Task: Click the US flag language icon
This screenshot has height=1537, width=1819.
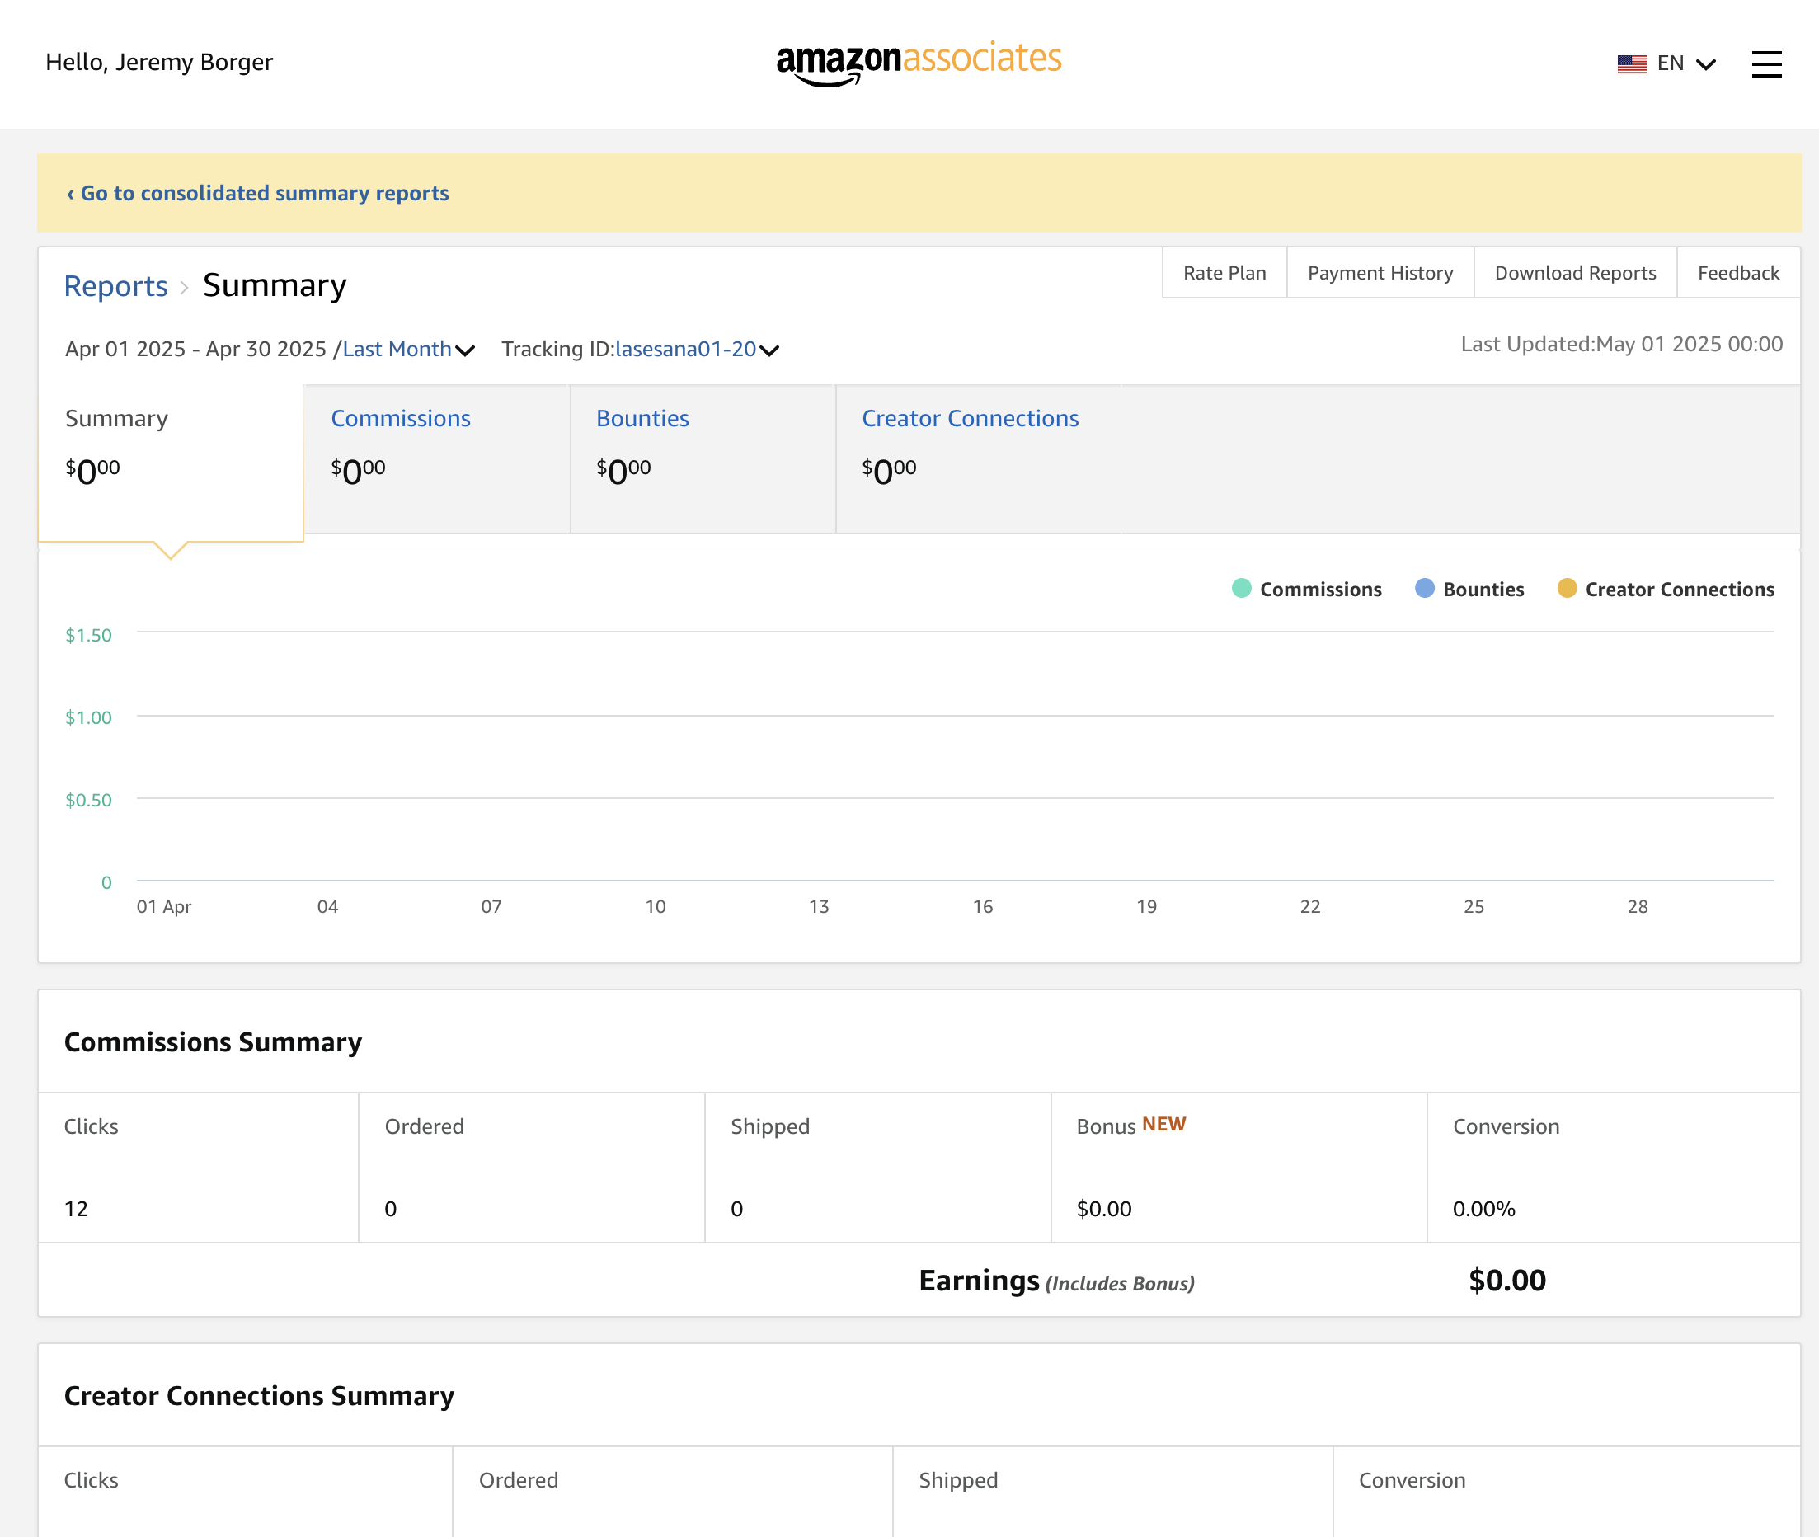Action: click(x=1632, y=63)
